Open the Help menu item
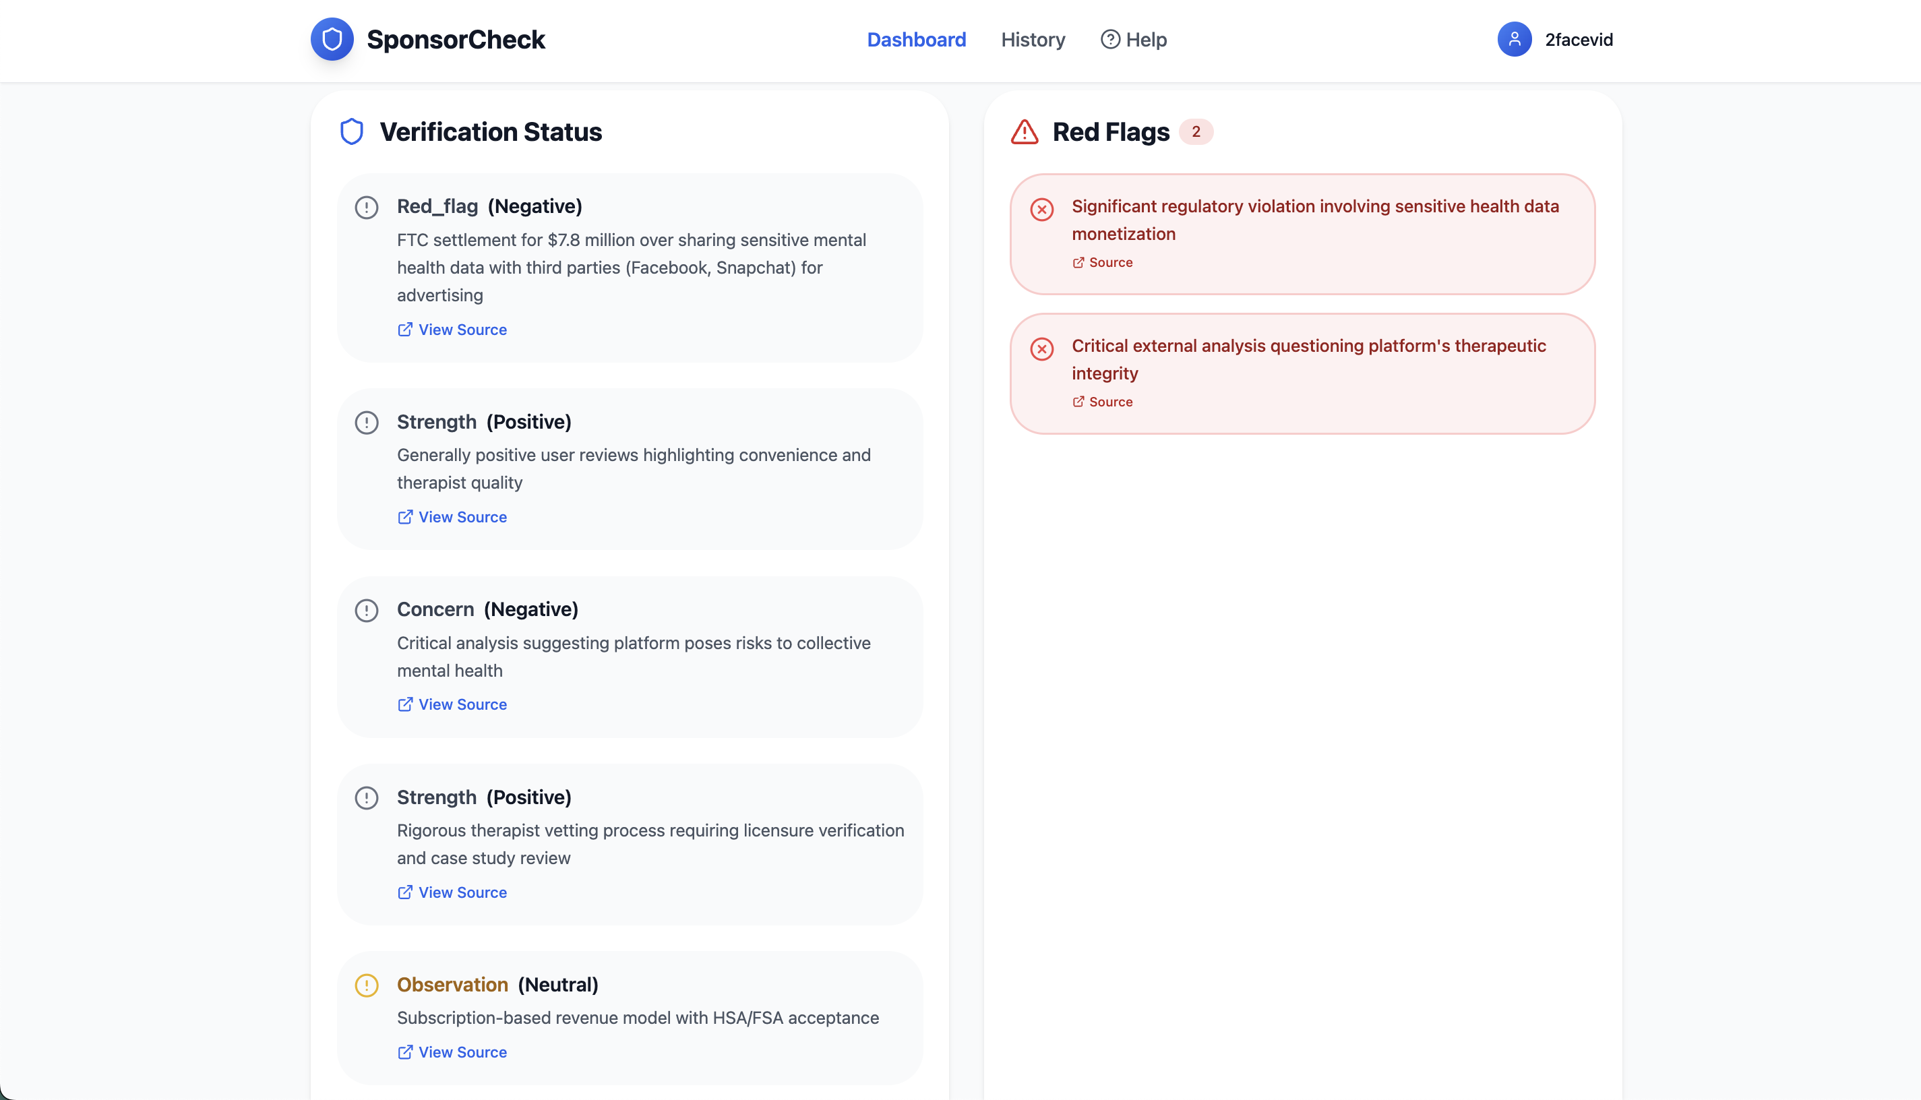 point(1145,39)
